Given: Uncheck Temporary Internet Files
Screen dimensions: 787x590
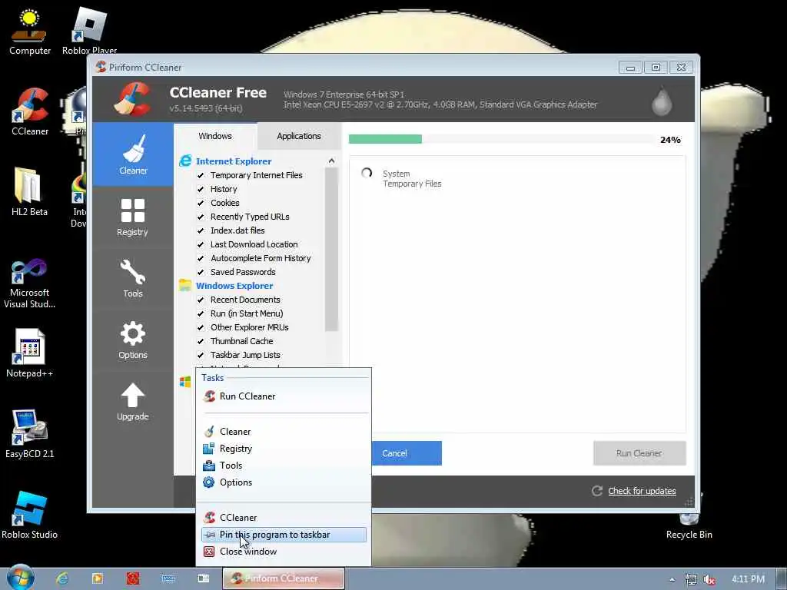Looking at the screenshot, I should click(201, 175).
